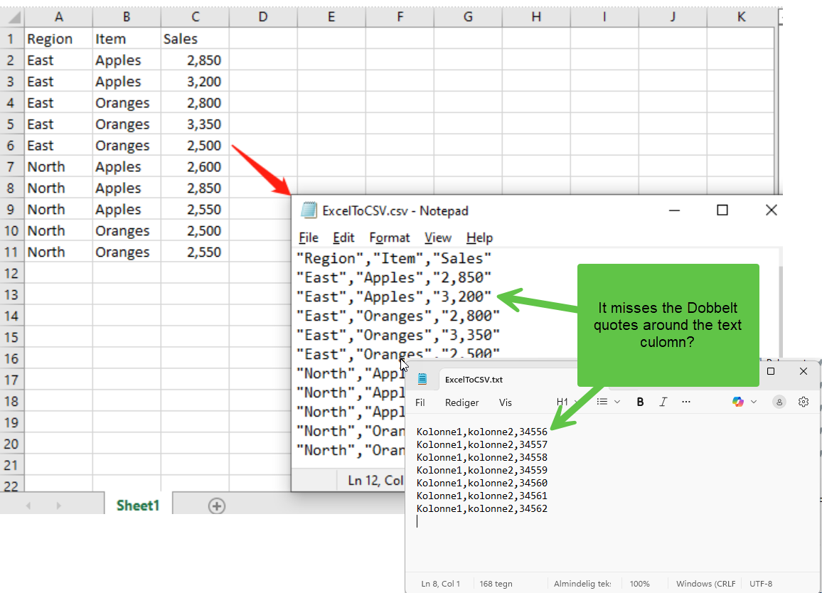Open Notepad settings gear icon
Viewport: 822px width, 593px height.
click(803, 402)
